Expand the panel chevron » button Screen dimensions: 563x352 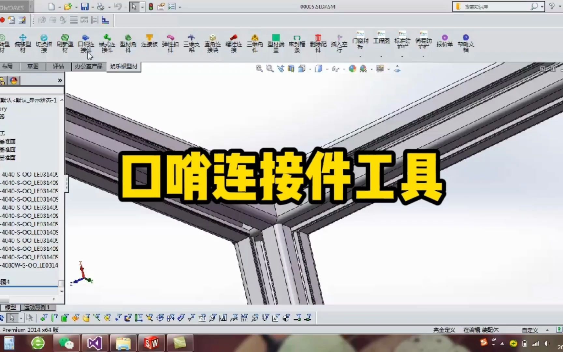(60, 80)
